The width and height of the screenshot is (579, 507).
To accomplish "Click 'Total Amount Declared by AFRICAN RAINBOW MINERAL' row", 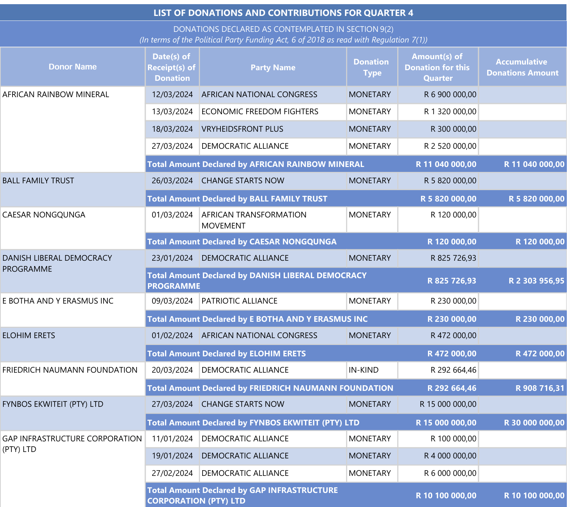I will tap(356, 164).
